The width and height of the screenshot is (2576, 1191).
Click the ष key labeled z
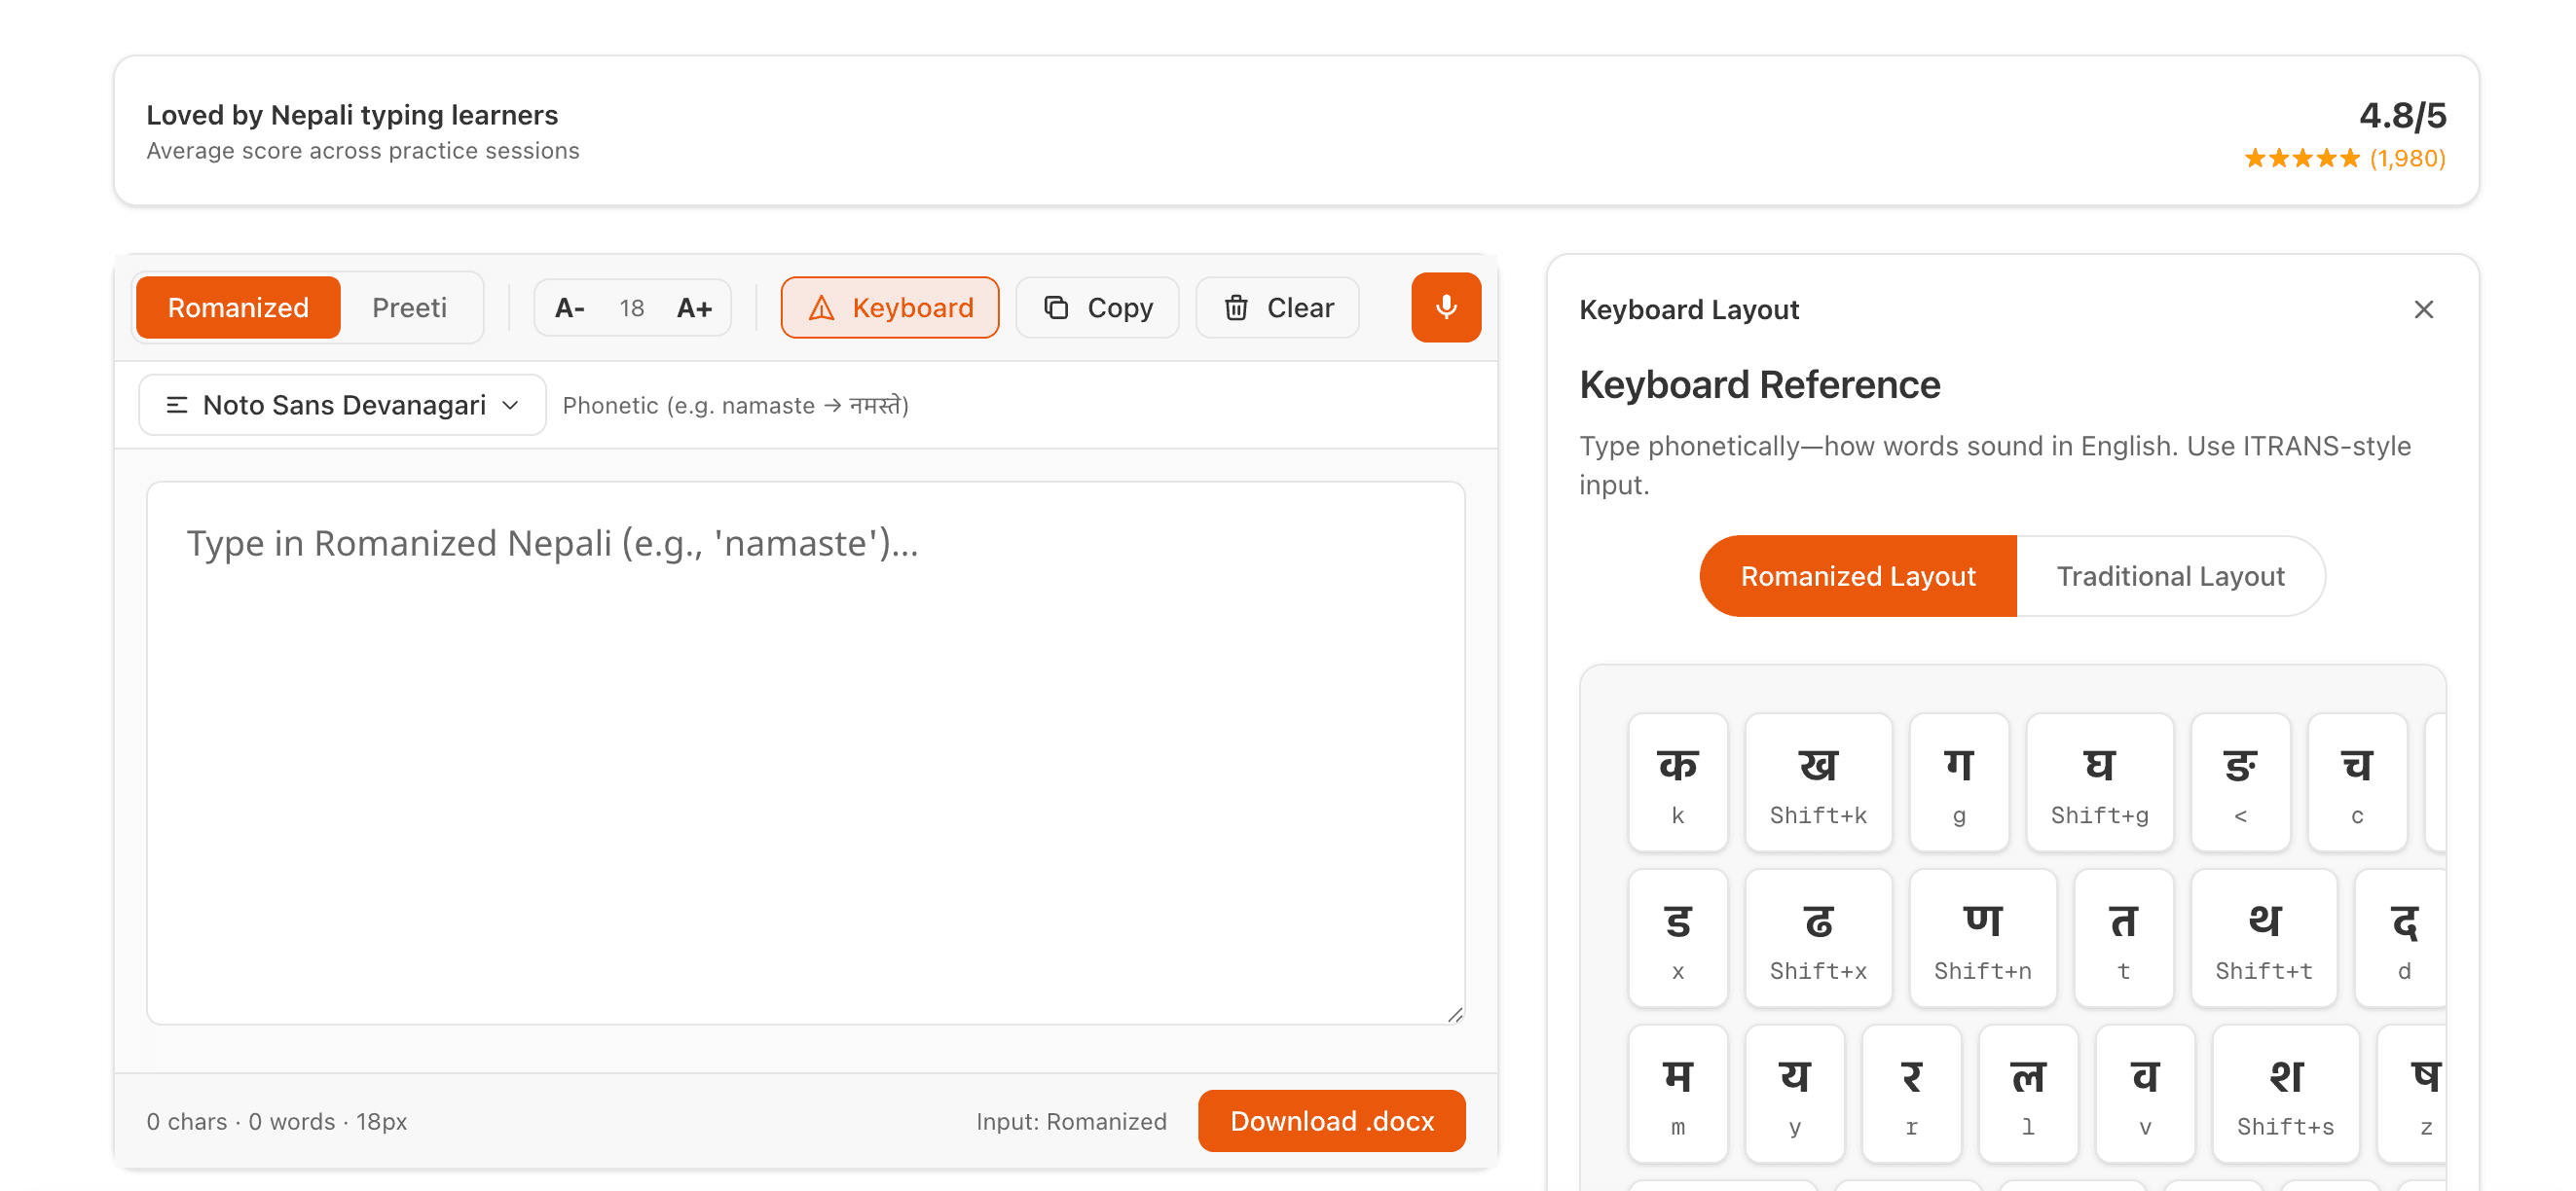tap(2413, 1094)
